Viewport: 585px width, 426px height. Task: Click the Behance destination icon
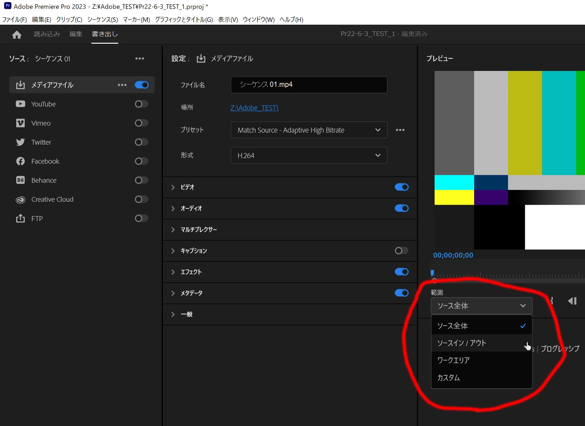[20, 180]
